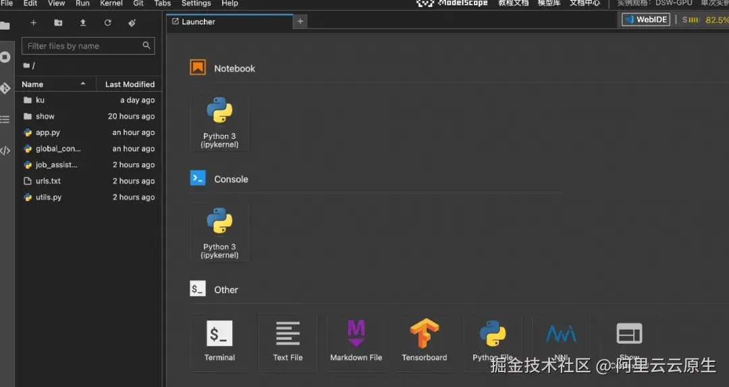Launch Python 3 ipykernel notebook

click(219, 123)
